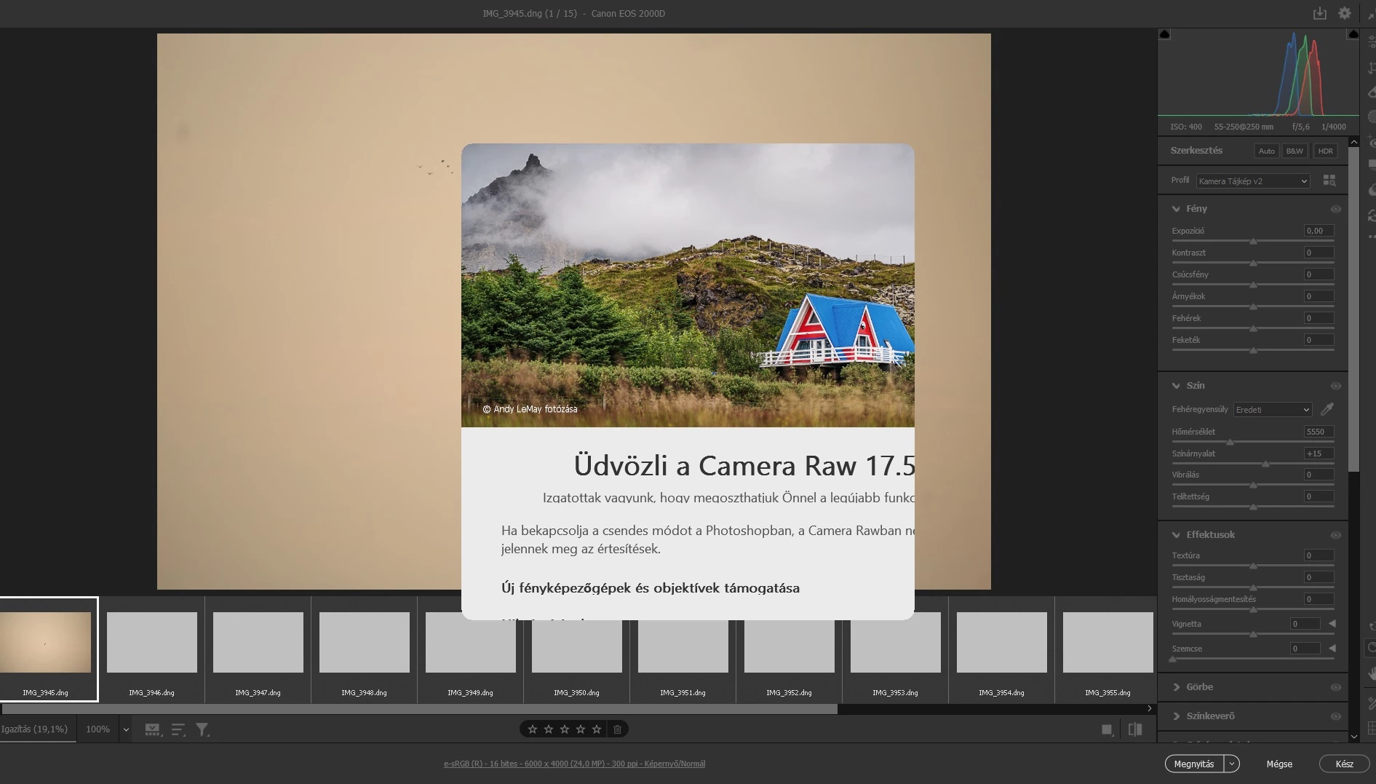Viewport: 1376px width, 784px height.
Task: Click the Megnyitás button
Action: click(1194, 764)
